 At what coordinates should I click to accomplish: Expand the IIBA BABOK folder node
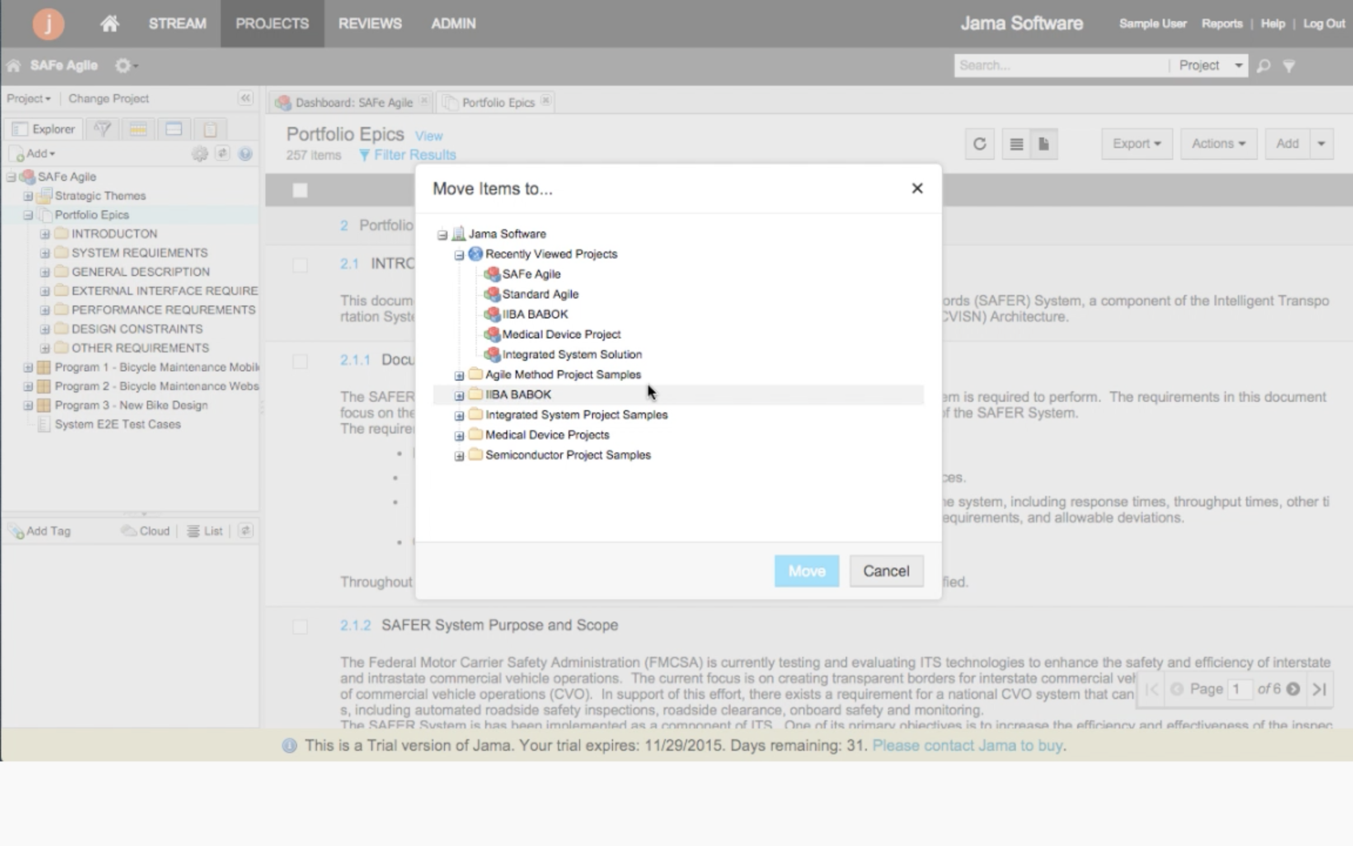coord(459,396)
